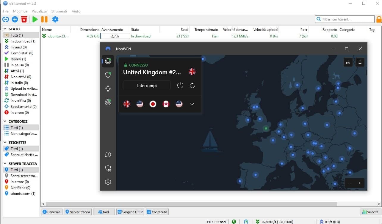Image resolution: width=382 pixels, height=224 pixels.
Task: Switch to the Nodi tab
Action: tap(104, 212)
